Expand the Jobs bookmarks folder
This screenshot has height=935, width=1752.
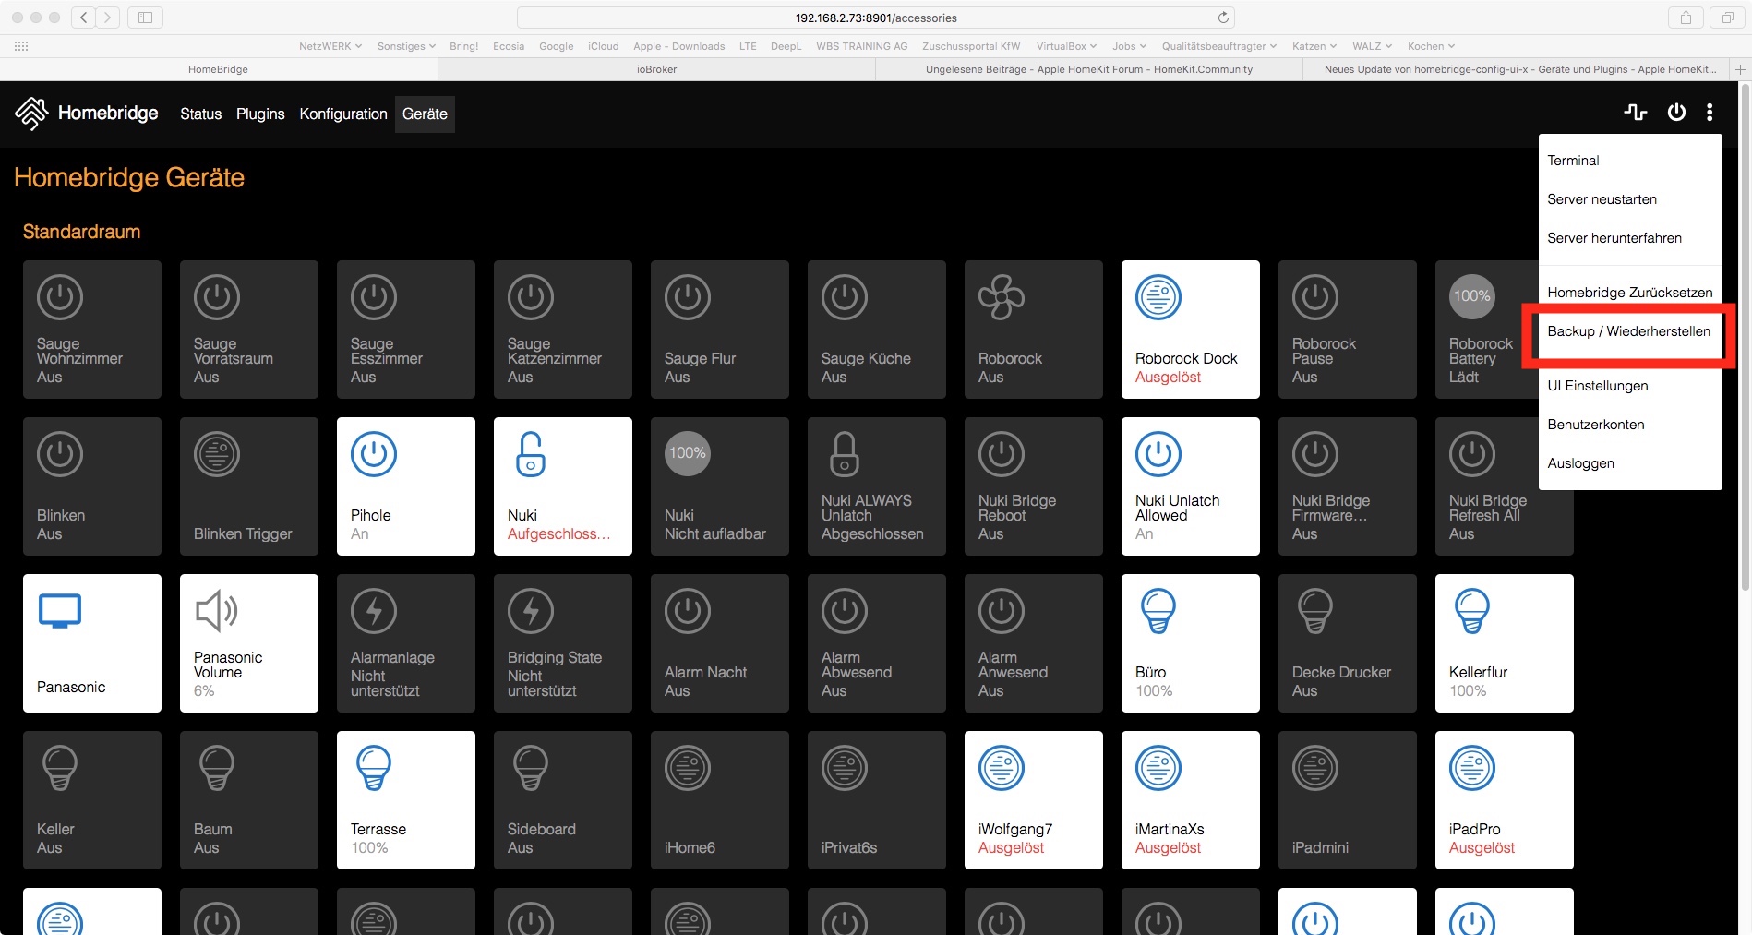coord(1129,46)
